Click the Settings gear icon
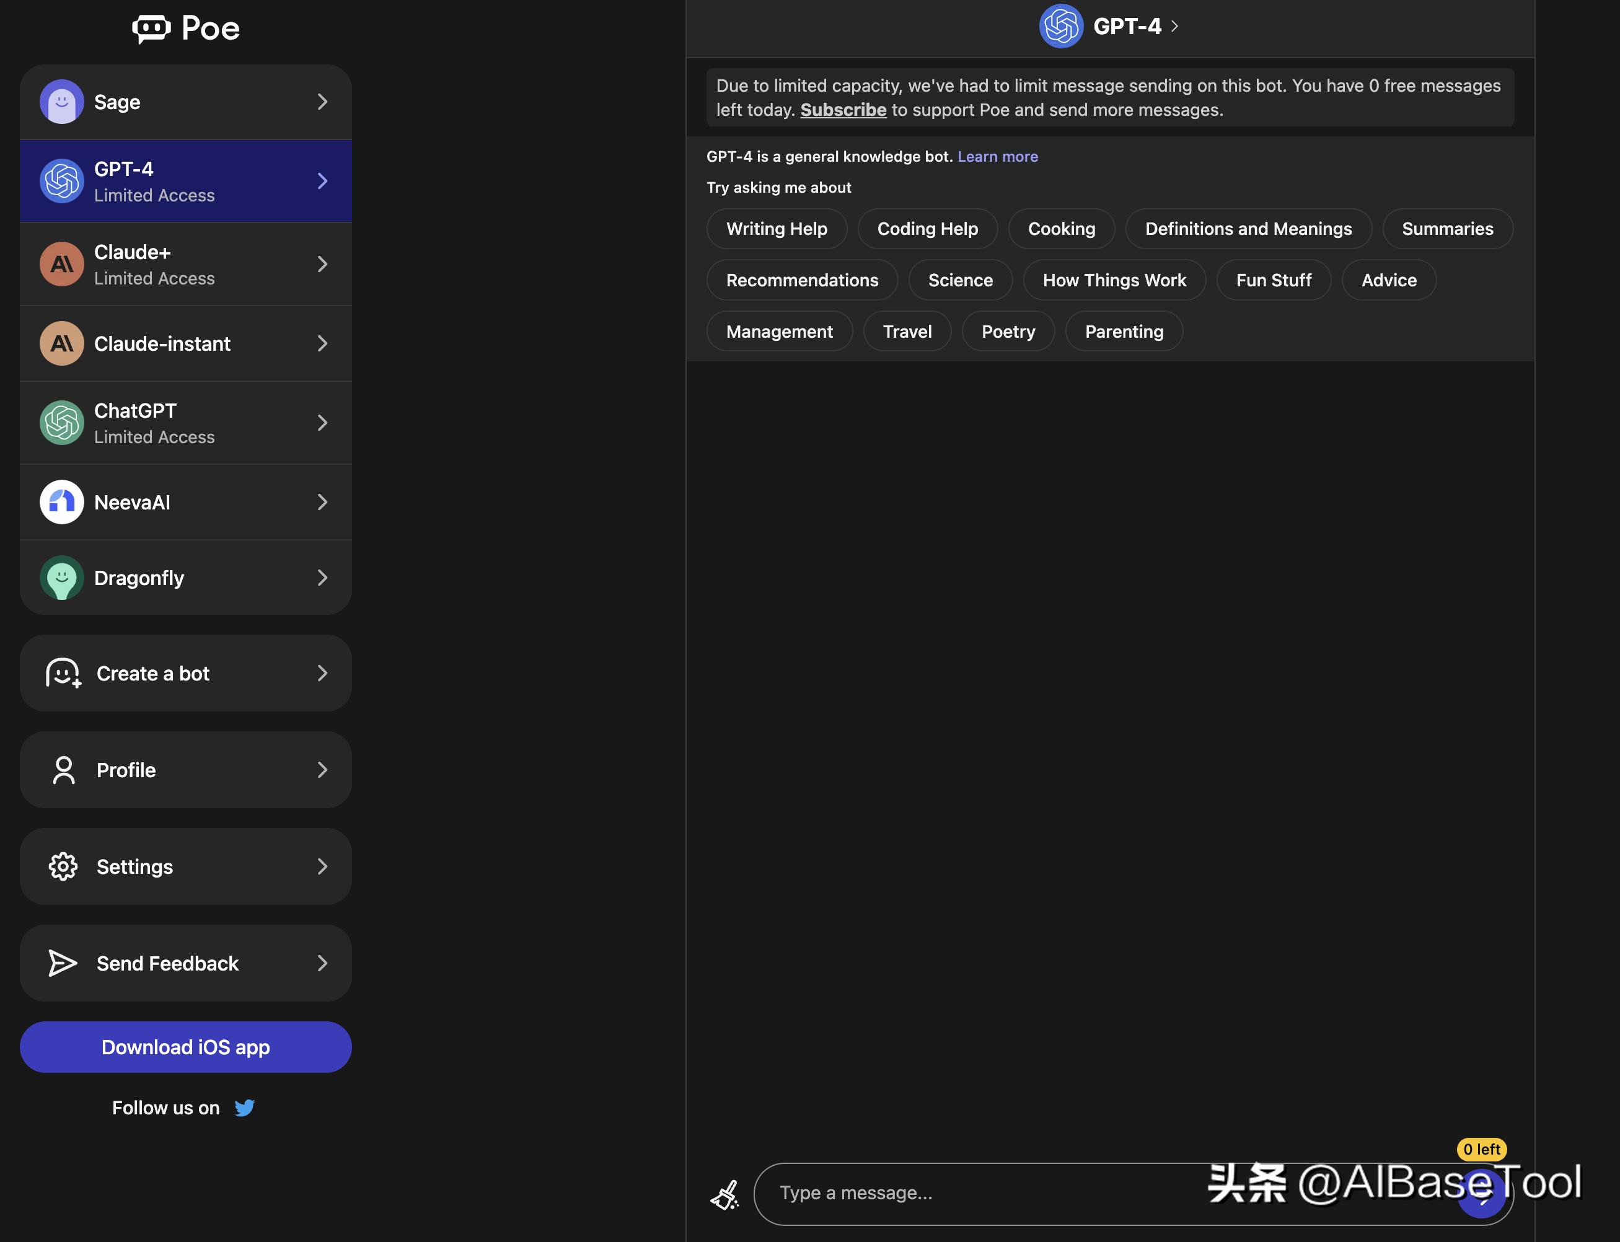The height and width of the screenshot is (1242, 1620). pyautogui.click(x=63, y=866)
